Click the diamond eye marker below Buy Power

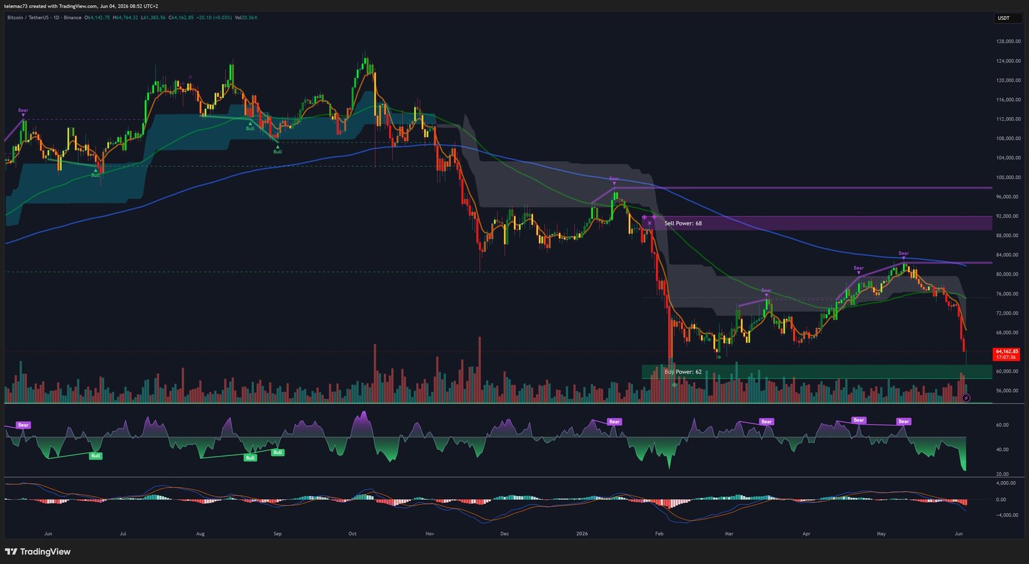(x=674, y=385)
